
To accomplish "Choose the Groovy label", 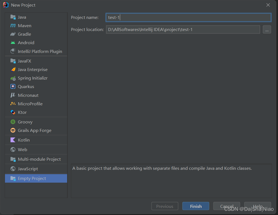I will tap(25, 122).
